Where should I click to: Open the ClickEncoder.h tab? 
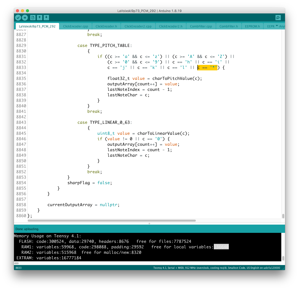tap(106, 26)
